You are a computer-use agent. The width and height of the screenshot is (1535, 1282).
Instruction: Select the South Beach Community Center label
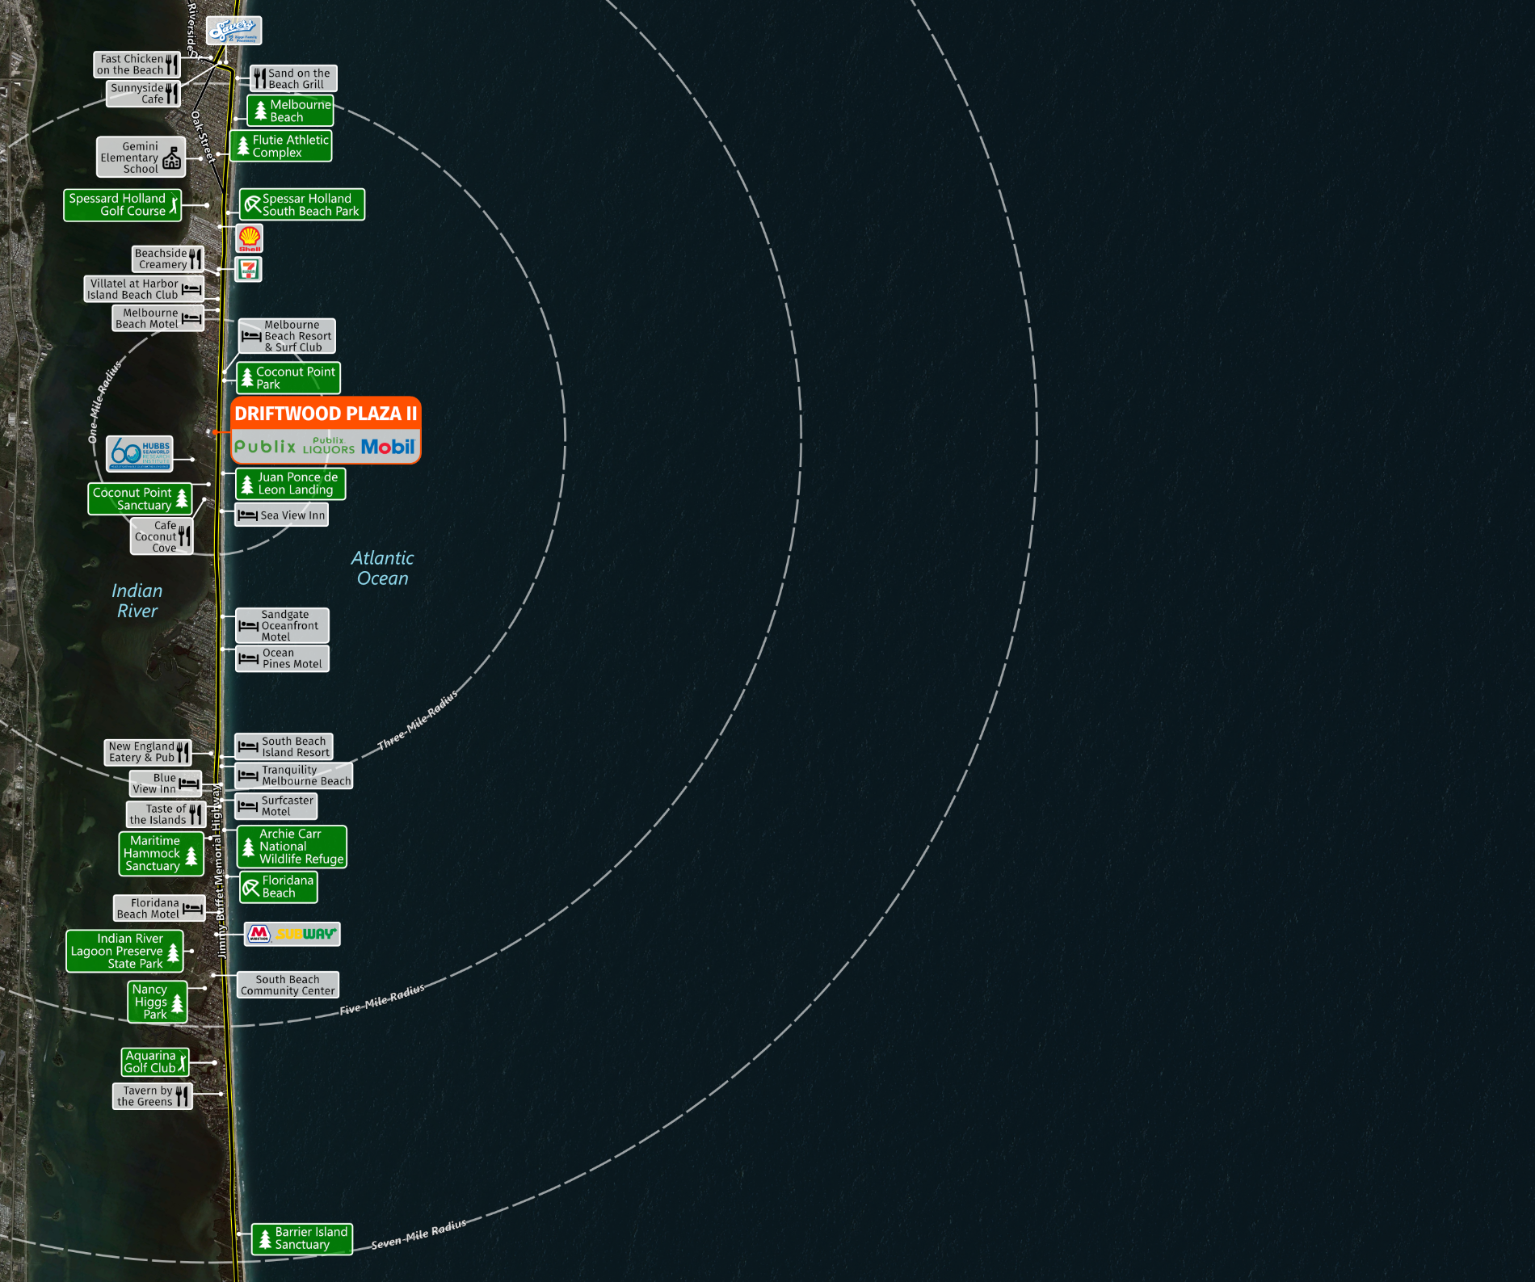[x=288, y=985]
